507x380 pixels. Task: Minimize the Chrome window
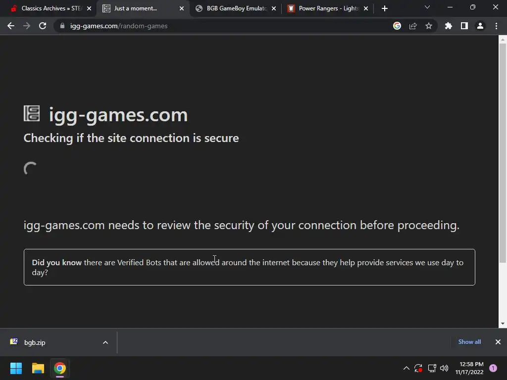[x=450, y=7]
